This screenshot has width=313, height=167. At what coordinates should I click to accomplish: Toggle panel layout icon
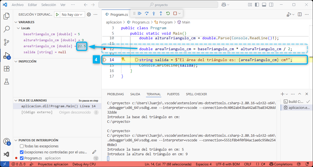click(264, 5)
